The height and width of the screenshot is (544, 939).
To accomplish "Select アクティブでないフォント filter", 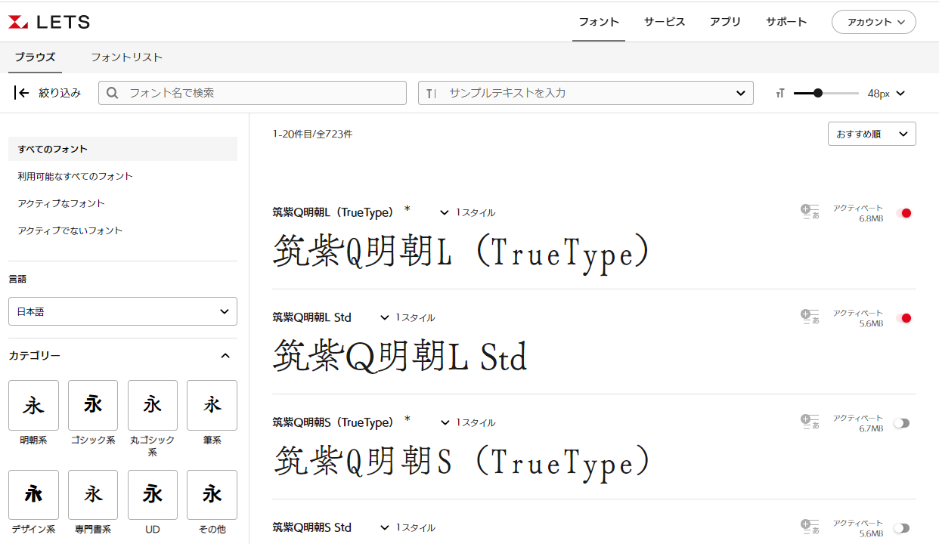I will [70, 230].
